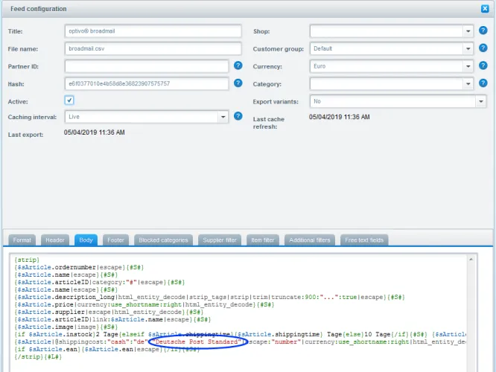Click the $sArticle.image template line
496x372 pixels.
point(66,327)
